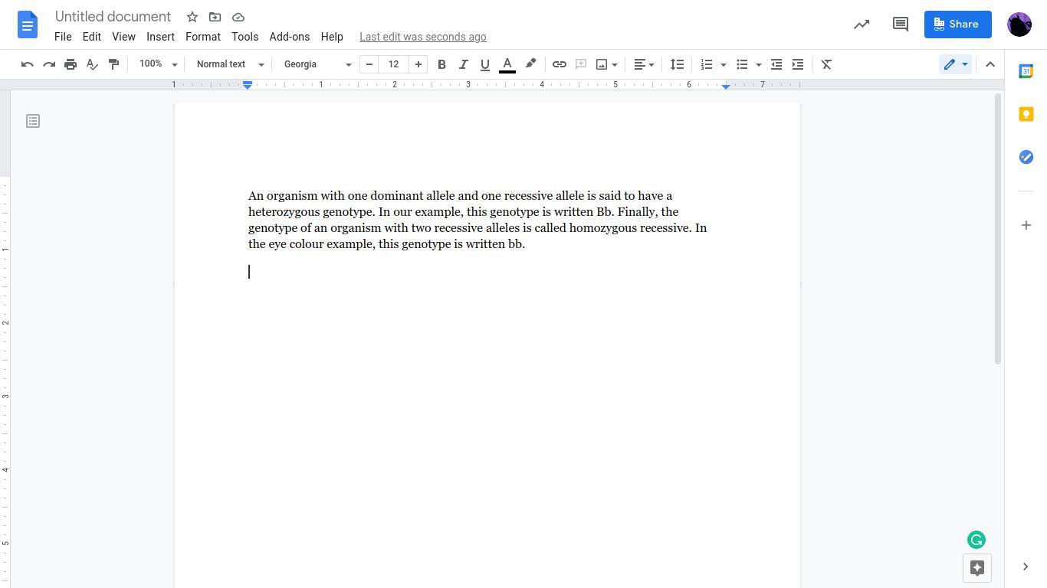Open the Insert menu
This screenshot has width=1047, height=588.
coord(160,37)
